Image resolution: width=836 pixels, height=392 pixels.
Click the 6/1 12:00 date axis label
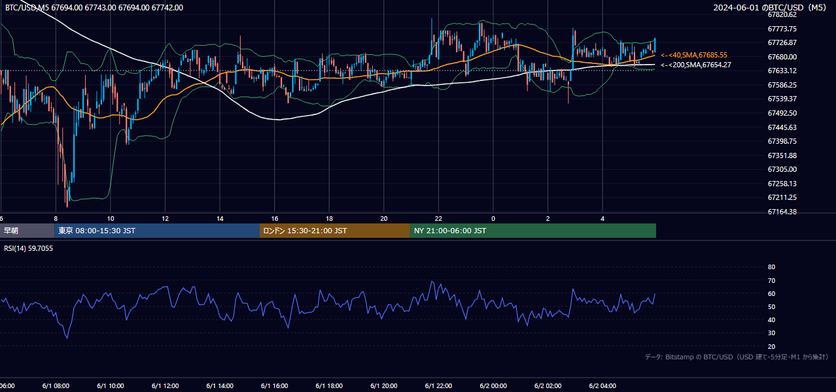[x=165, y=386]
